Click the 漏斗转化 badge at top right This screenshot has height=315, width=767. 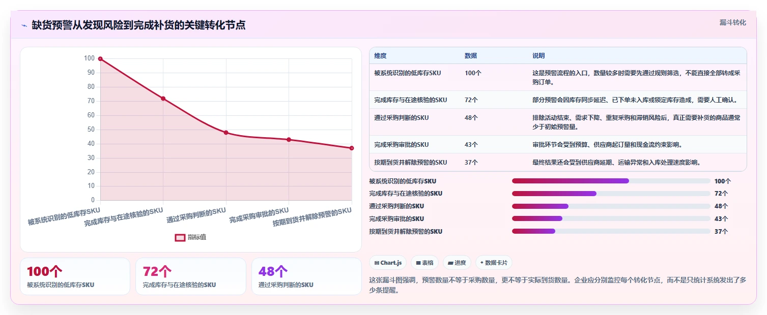point(733,22)
